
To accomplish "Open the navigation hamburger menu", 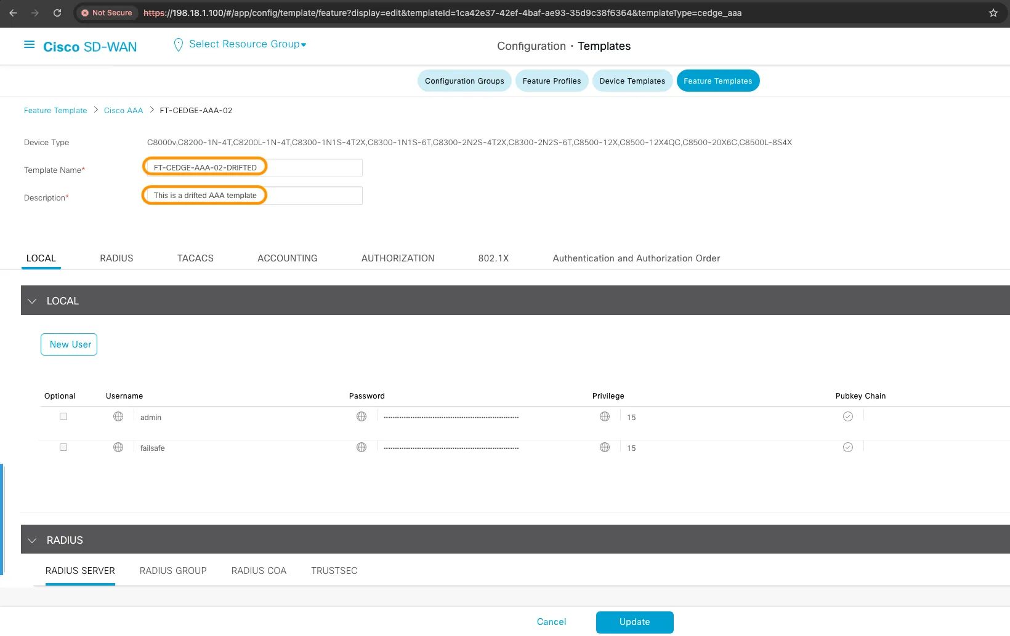I will (29, 44).
